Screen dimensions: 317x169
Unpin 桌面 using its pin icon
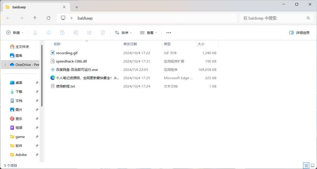[37, 83]
